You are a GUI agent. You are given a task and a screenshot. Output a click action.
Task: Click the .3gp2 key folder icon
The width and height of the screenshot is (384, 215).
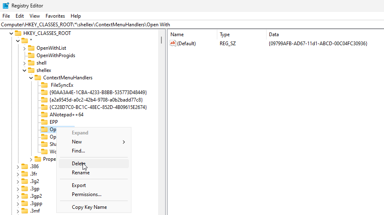25,196
